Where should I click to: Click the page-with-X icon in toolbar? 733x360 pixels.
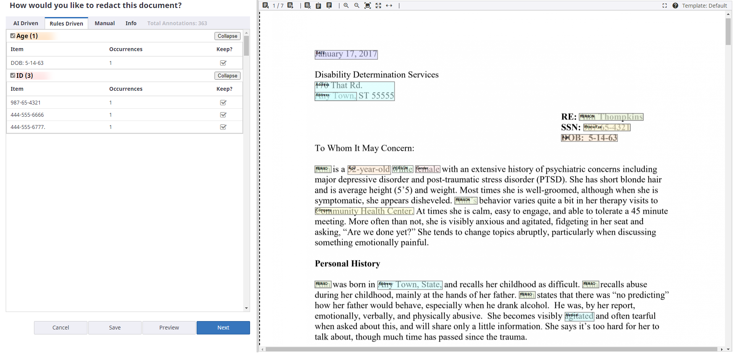(x=307, y=5)
